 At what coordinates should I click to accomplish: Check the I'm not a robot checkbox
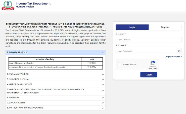tap(119, 64)
